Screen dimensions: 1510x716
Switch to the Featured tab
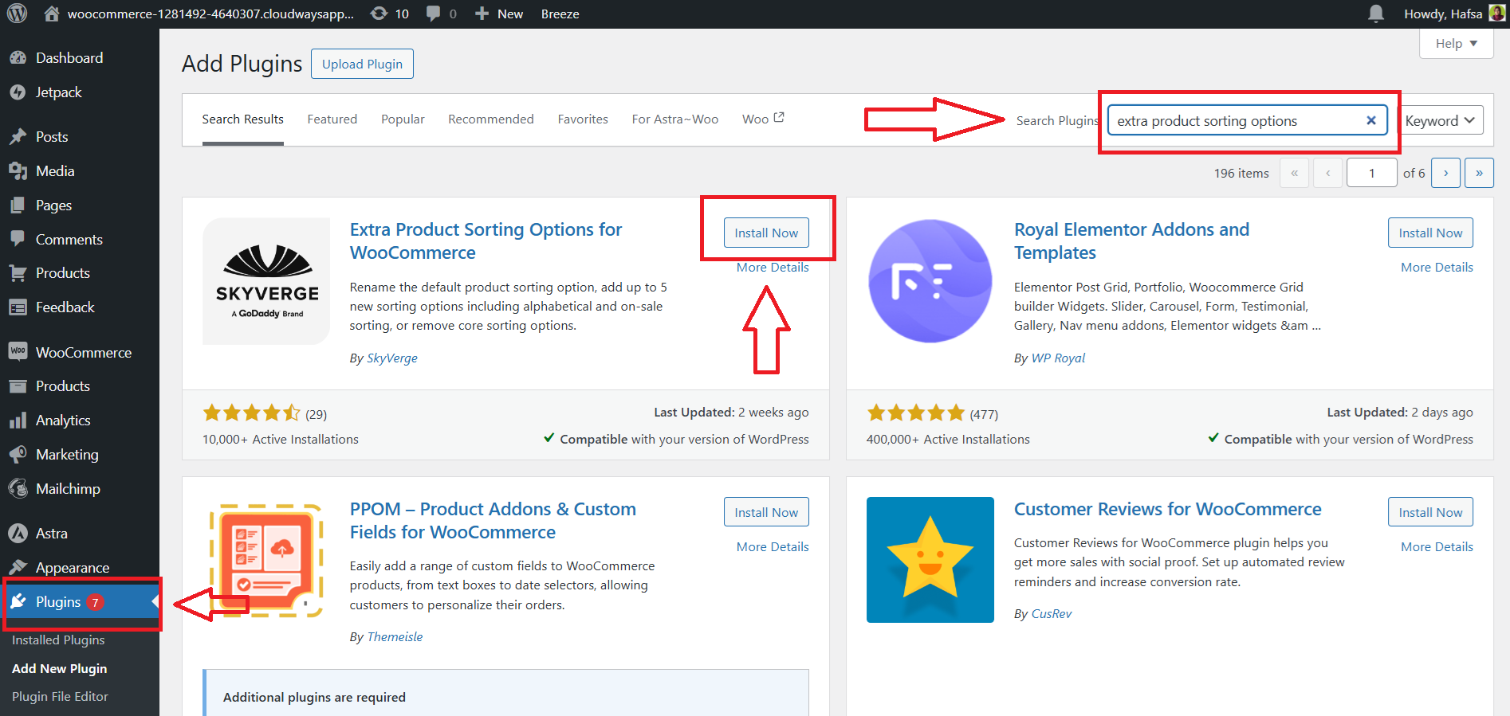tap(332, 119)
